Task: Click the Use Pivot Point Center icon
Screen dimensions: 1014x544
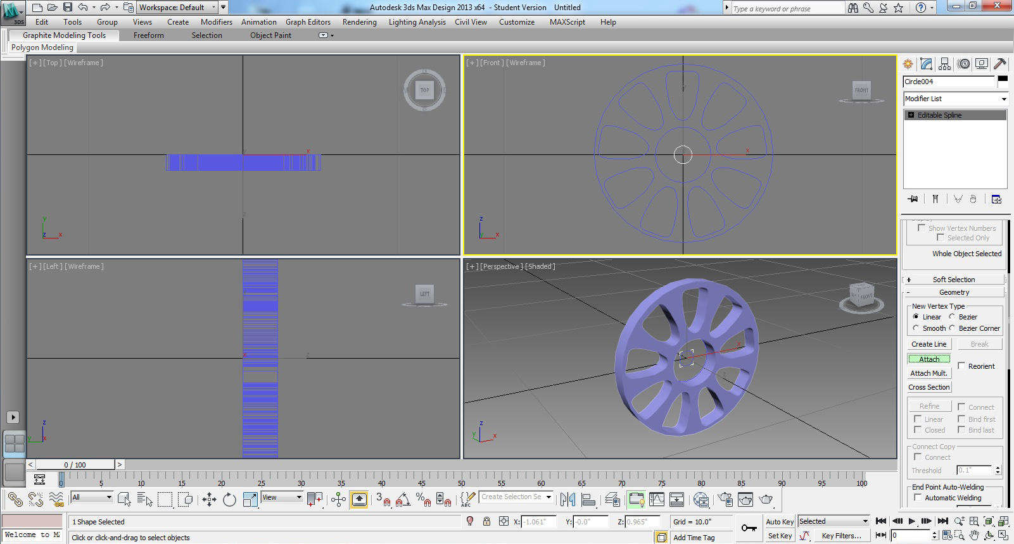Action: (315, 500)
